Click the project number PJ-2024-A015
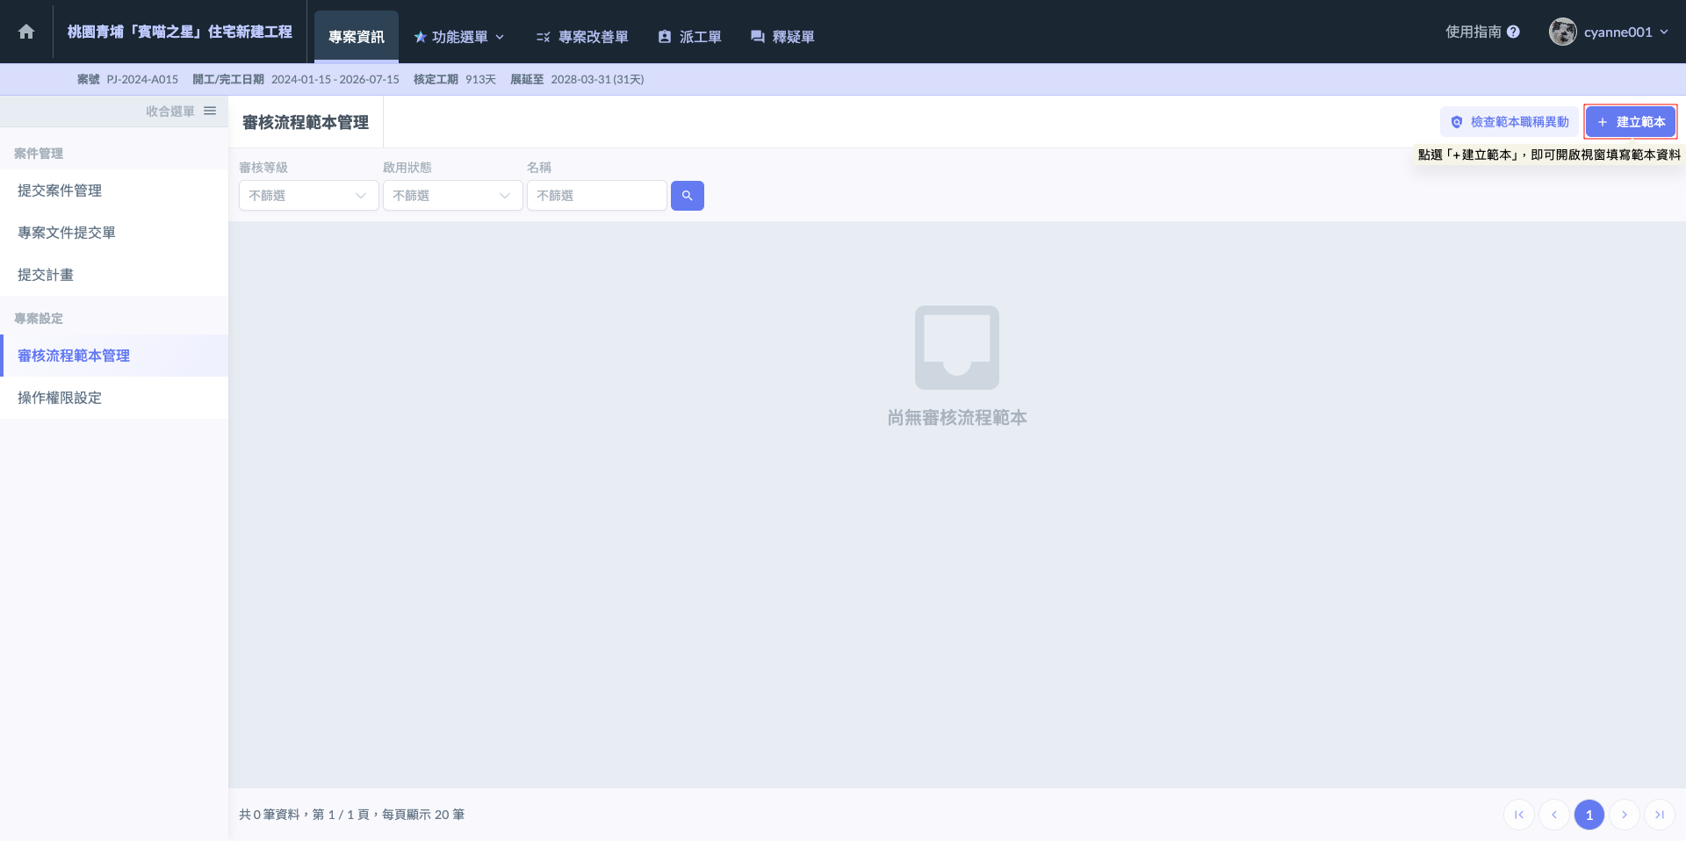 (x=142, y=79)
